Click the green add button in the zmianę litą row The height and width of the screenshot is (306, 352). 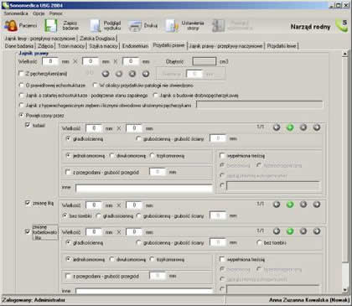tap(290, 205)
